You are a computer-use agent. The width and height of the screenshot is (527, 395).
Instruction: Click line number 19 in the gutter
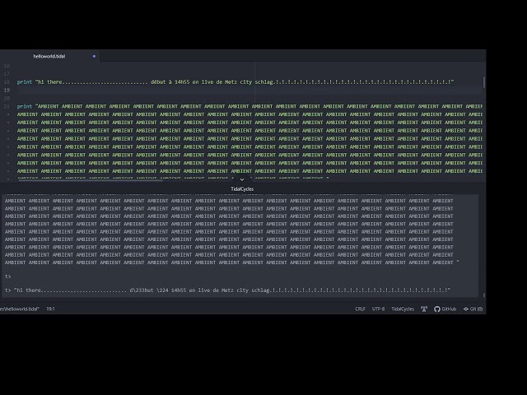click(7, 90)
